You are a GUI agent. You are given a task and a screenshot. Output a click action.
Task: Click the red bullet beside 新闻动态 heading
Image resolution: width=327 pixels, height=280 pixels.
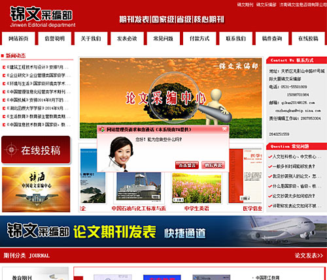(x=3, y=55)
